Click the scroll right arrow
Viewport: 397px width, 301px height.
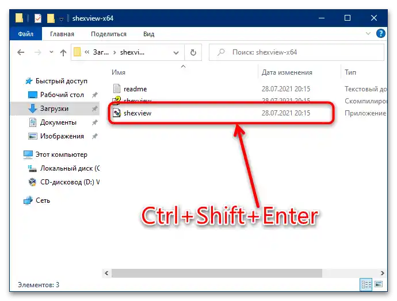382,273
